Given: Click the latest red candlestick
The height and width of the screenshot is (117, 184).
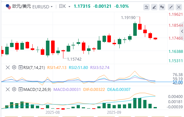Looking at the screenshot, I should point(155,38).
